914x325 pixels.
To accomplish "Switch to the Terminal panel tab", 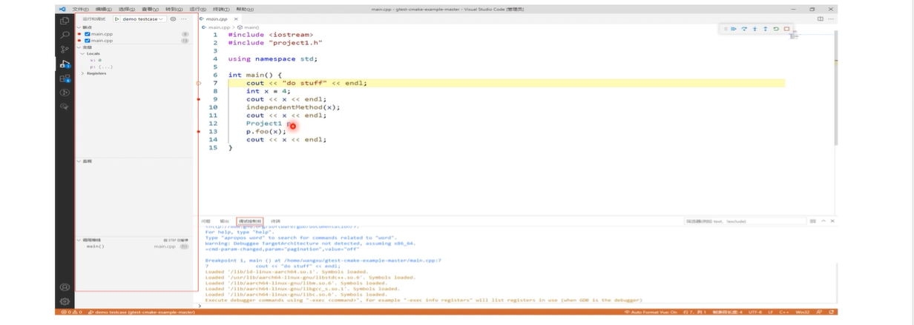I will pos(275,221).
